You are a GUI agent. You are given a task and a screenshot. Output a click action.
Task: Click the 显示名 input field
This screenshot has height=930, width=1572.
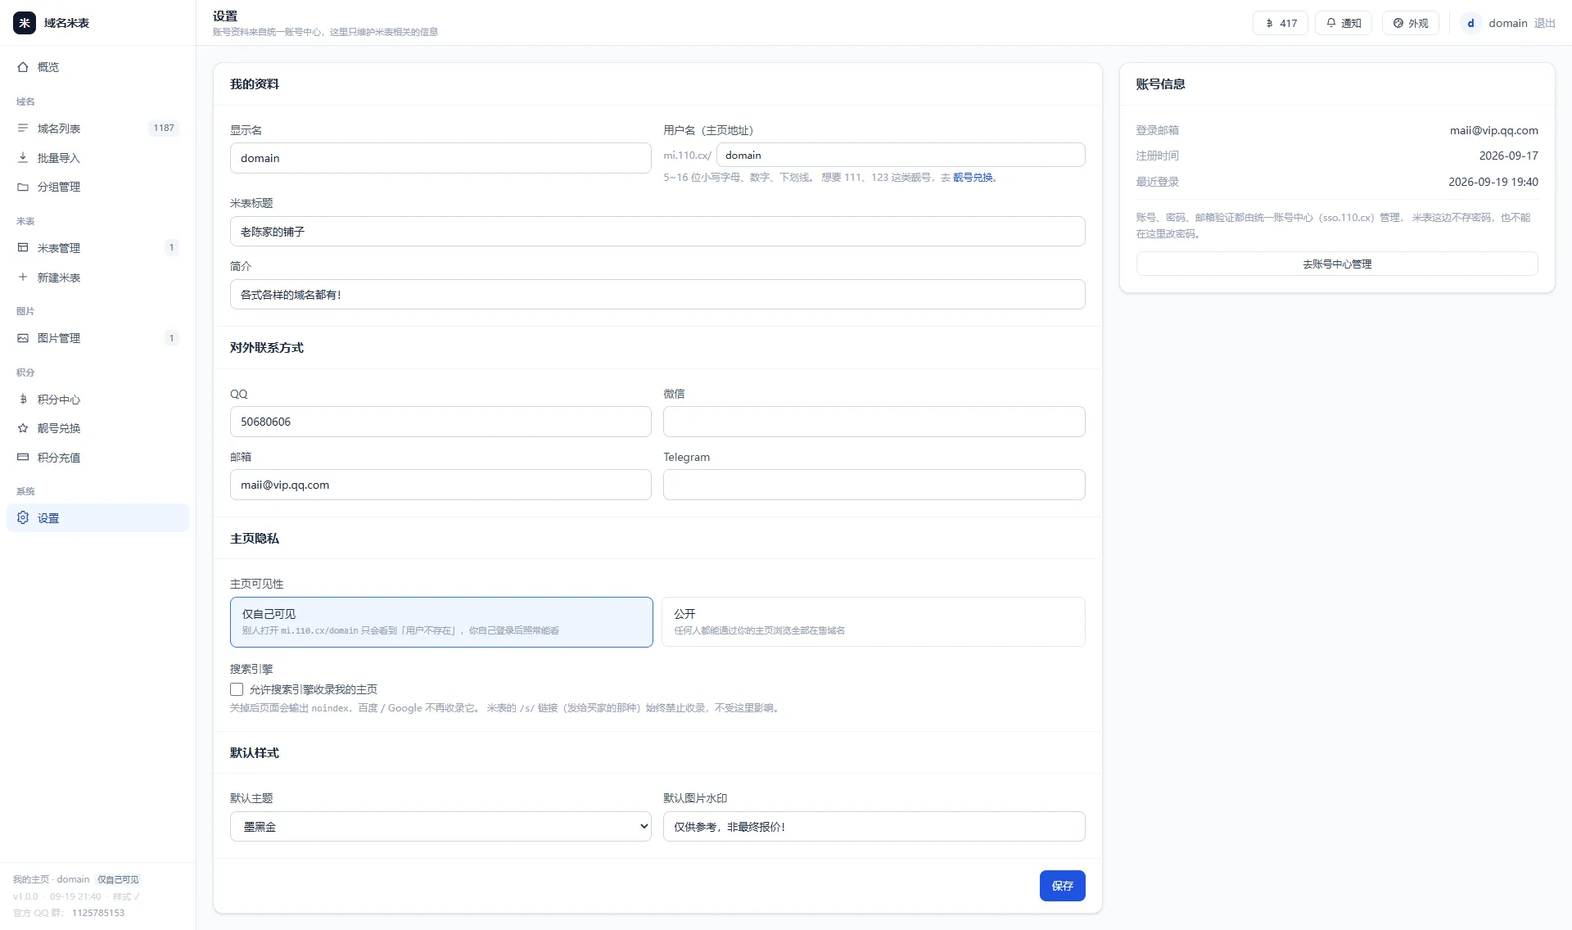click(x=440, y=158)
